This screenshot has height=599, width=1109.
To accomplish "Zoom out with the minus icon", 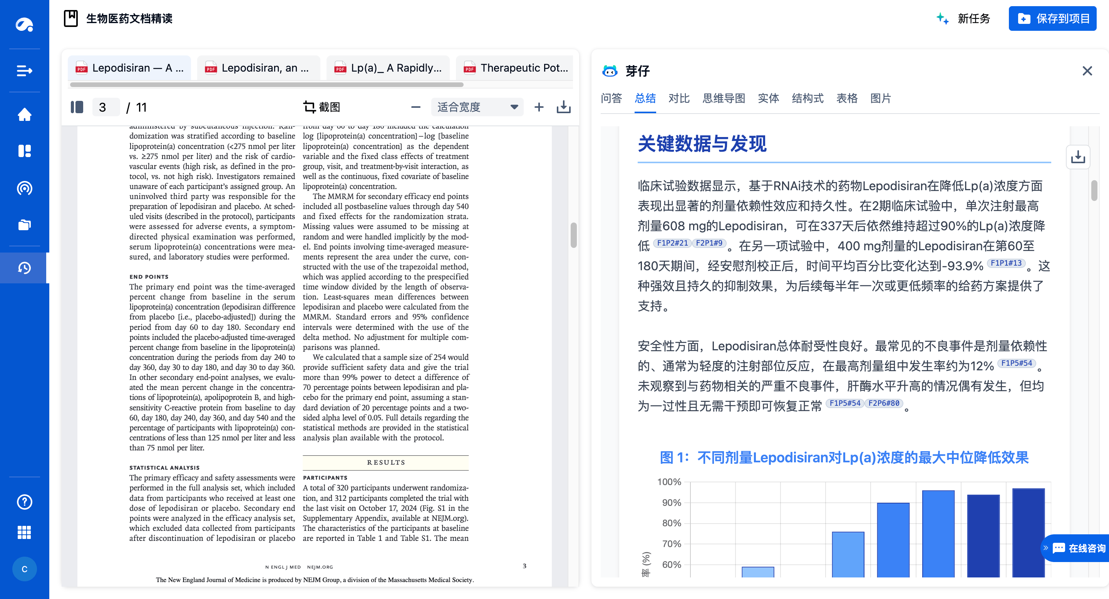I will (415, 107).
